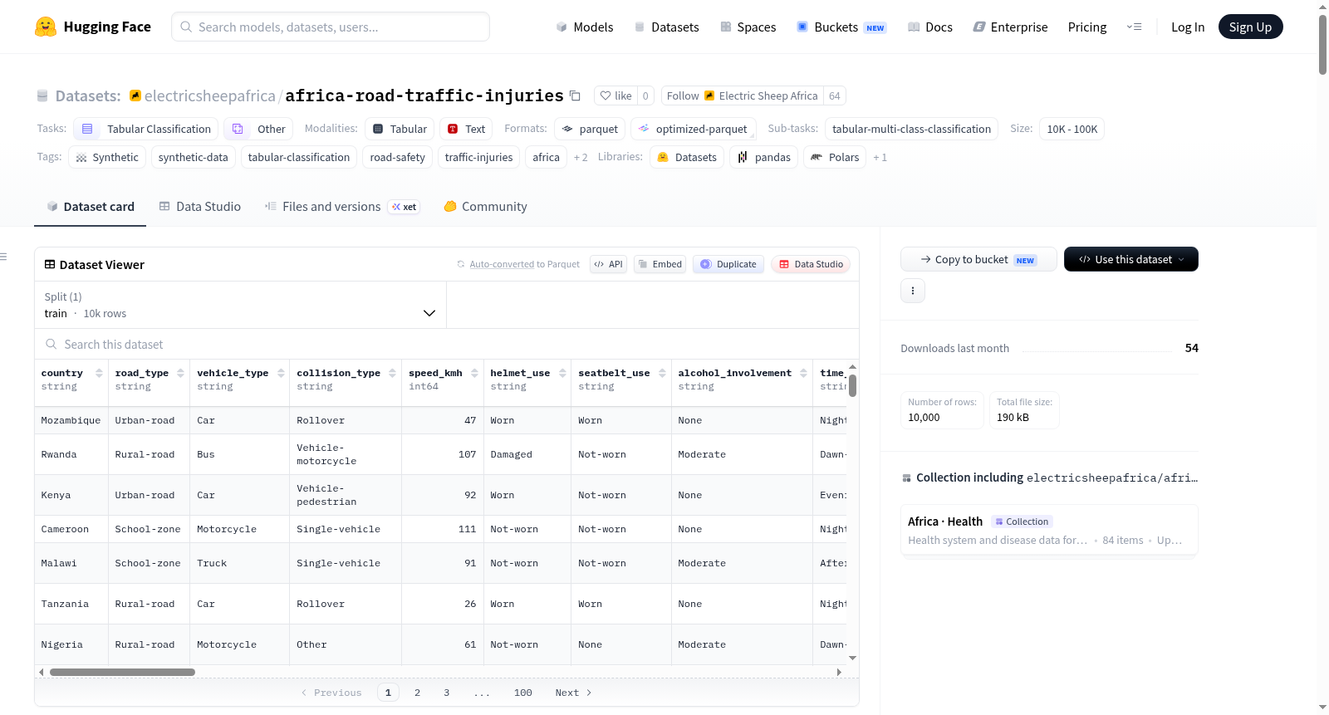Viewport: 1329px width, 715px height.
Task: Open the Docs page
Action: tap(930, 27)
